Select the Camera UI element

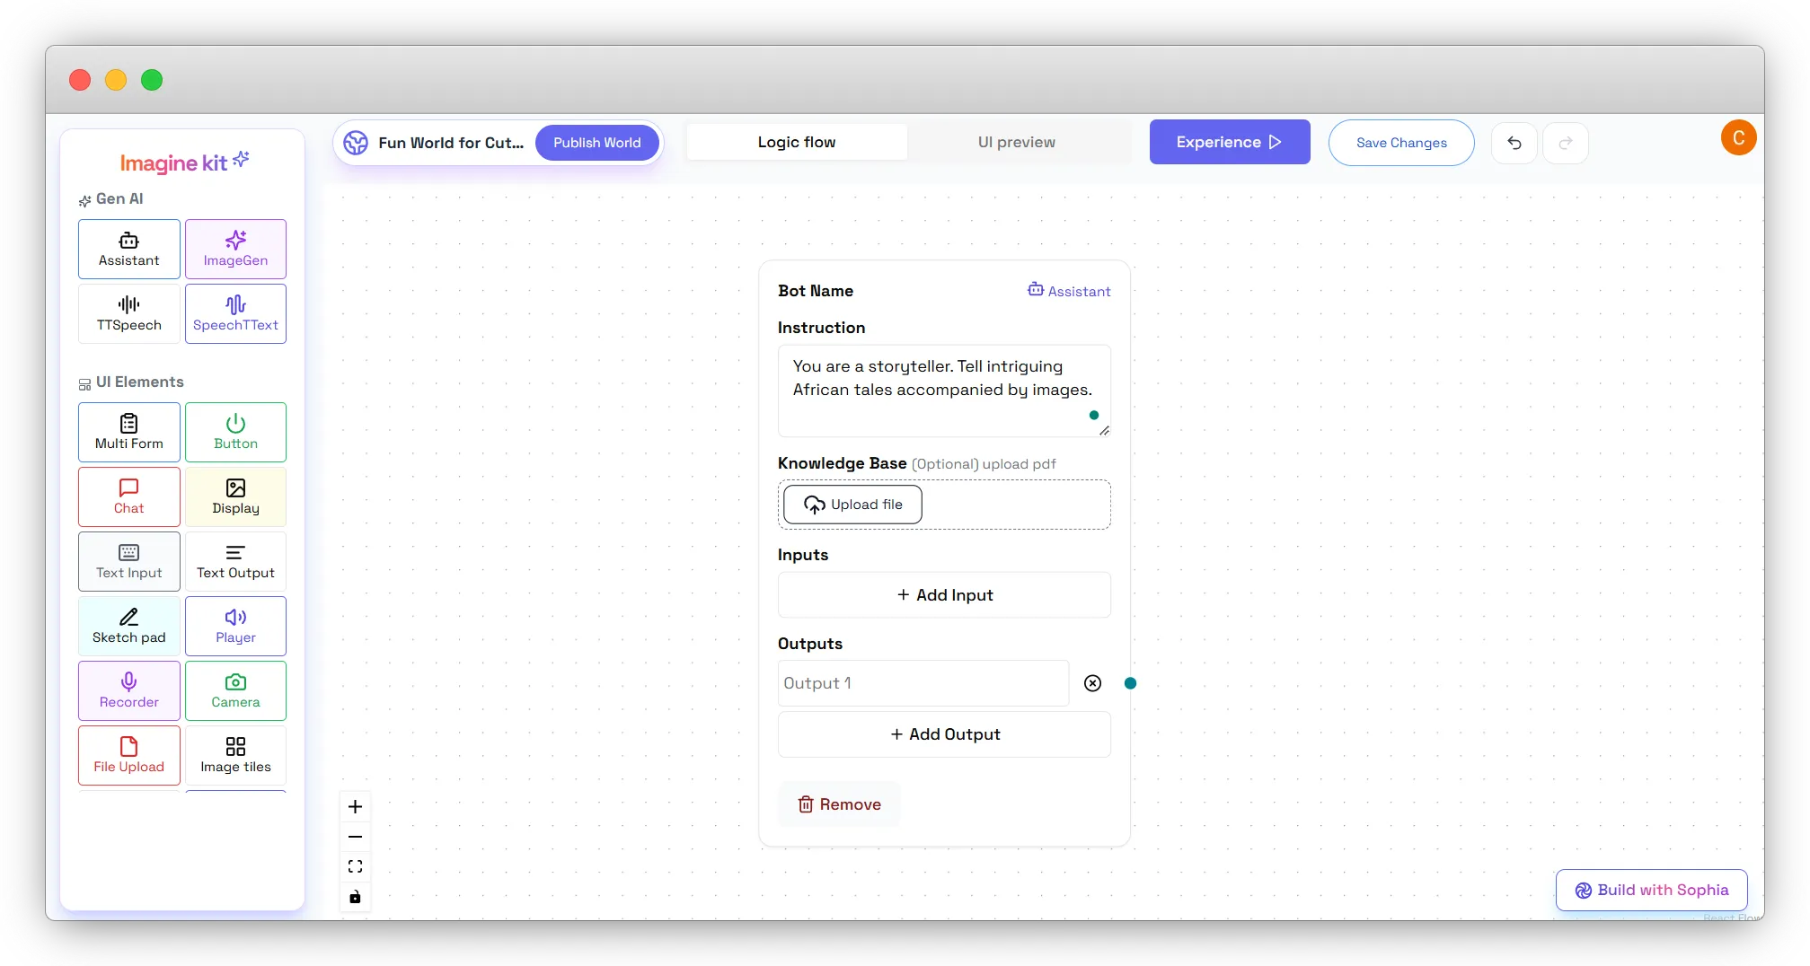pyautogui.click(x=235, y=690)
